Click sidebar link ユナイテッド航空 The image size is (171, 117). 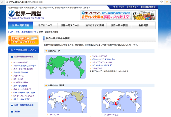[20, 86]
